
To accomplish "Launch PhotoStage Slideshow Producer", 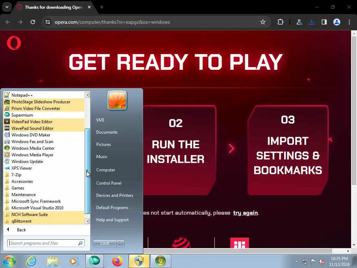I will 44,102.
